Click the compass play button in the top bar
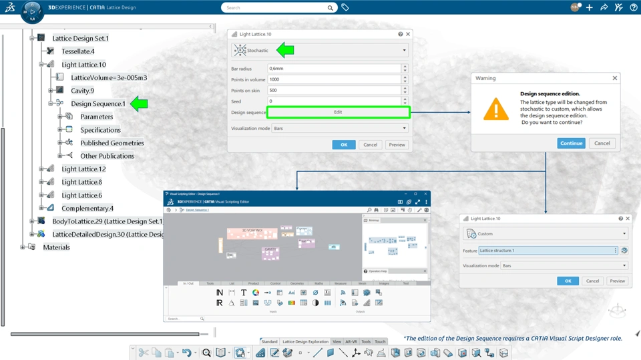Image resolution: width=641 pixels, height=360 pixels. pyautogui.click(x=32, y=12)
